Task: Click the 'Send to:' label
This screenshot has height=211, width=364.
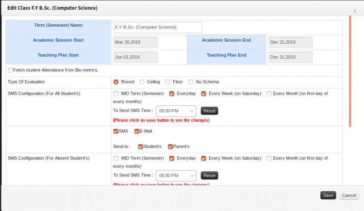Action: point(121,146)
